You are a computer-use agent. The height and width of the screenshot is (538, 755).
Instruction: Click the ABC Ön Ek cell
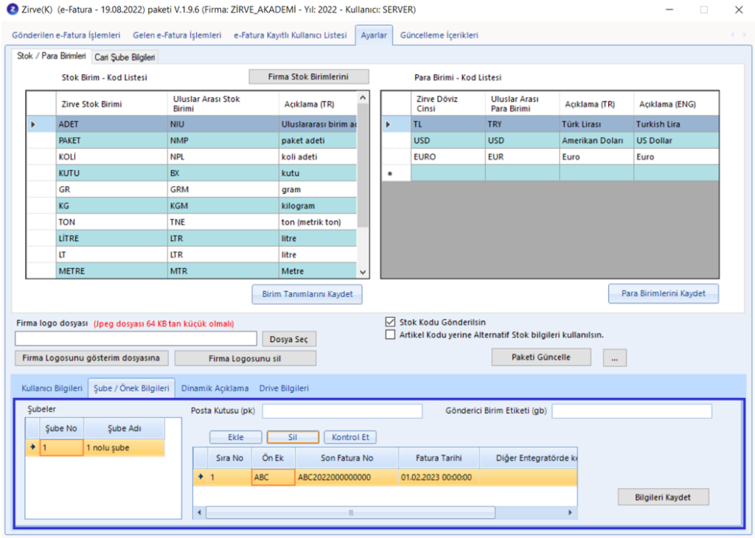pyautogui.click(x=273, y=478)
